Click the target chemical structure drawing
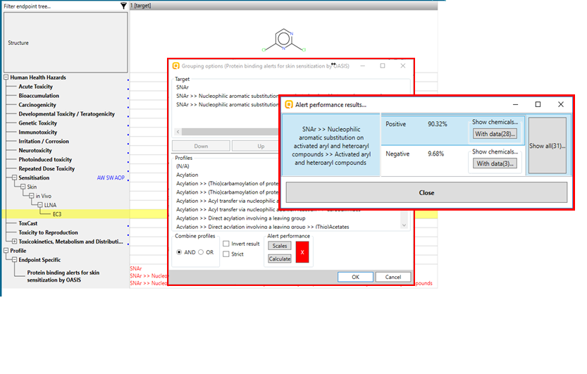This screenshot has width=587, height=374. pyautogui.click(x=283, y=40)
